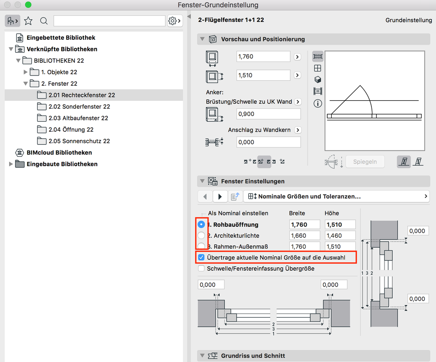
Task: Uncheck Übertrage aktuelle Nominal Größe checkbox
Action: [201, 257]
